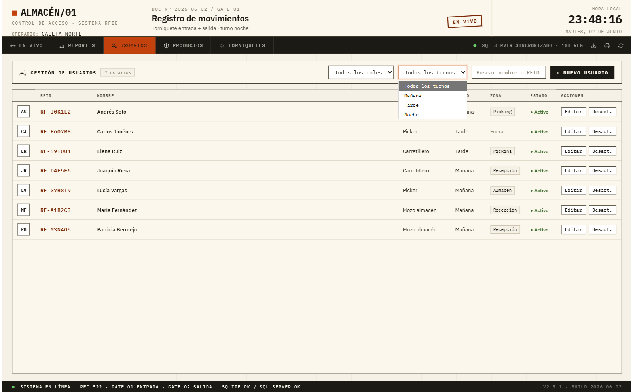Viewport: 631px width, 392px height.
Task: Select the Usuarios tab
Action: point(129,45)
